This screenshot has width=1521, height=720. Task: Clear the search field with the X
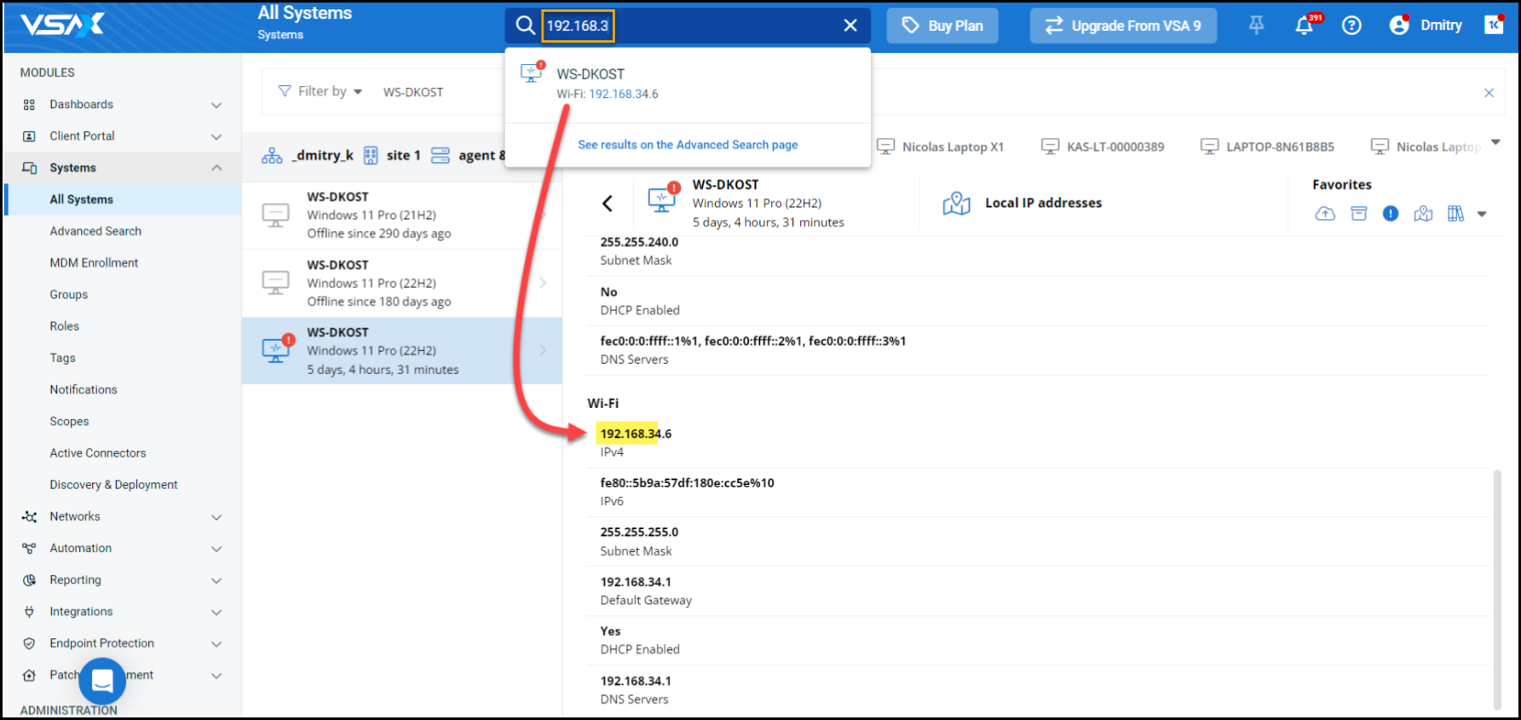point(850,26)
